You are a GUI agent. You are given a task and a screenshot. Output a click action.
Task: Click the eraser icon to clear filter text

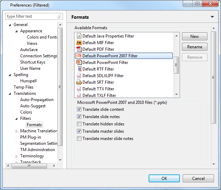tap(60, 16)
